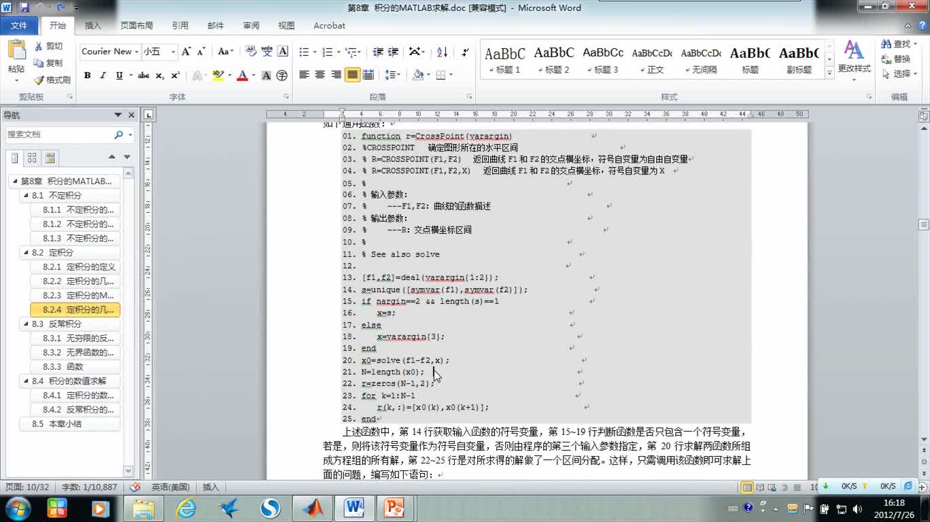Activate the Format Painter (格式刷)
Screen dimensions: 930x522
click(x=52, y=80)
